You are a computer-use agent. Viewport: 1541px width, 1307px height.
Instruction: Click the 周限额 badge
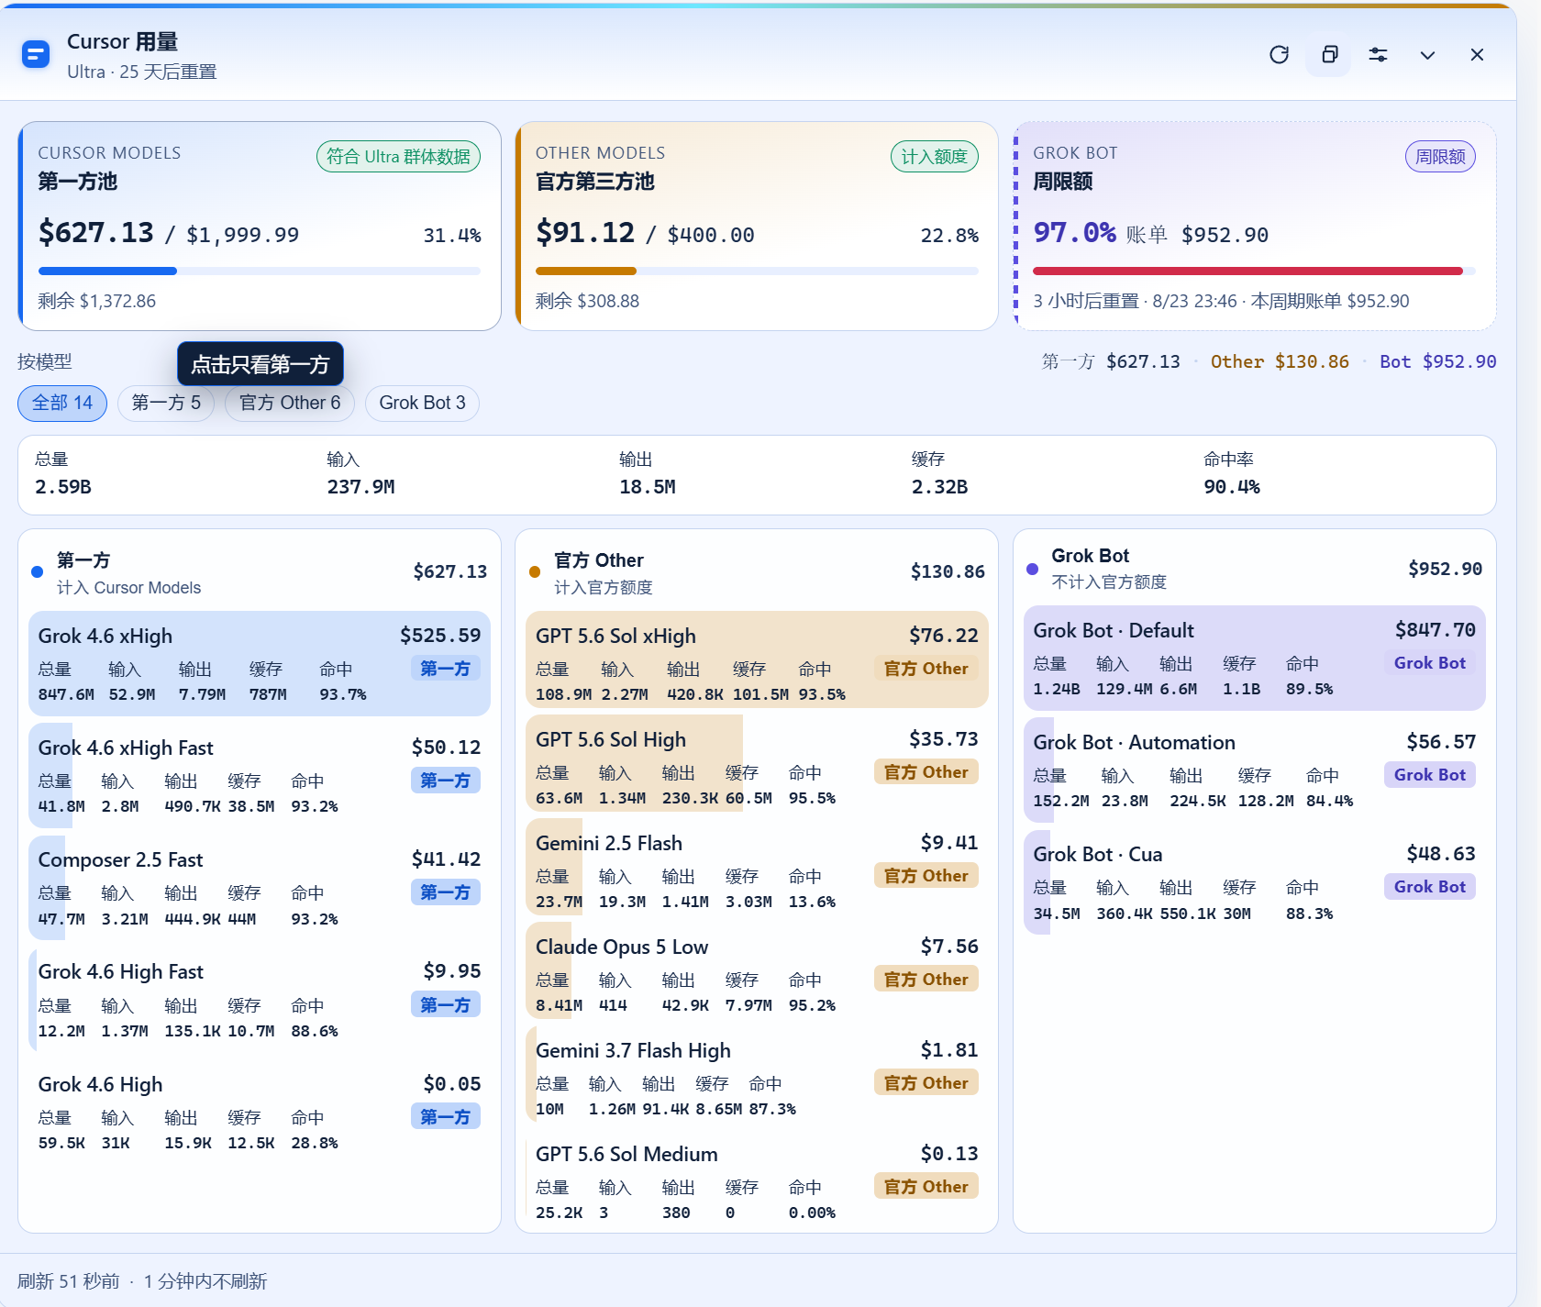(1440, 157)
